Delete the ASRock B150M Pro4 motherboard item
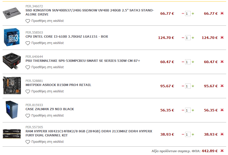This screenshot has width=228, height=155. click(222, 86)
